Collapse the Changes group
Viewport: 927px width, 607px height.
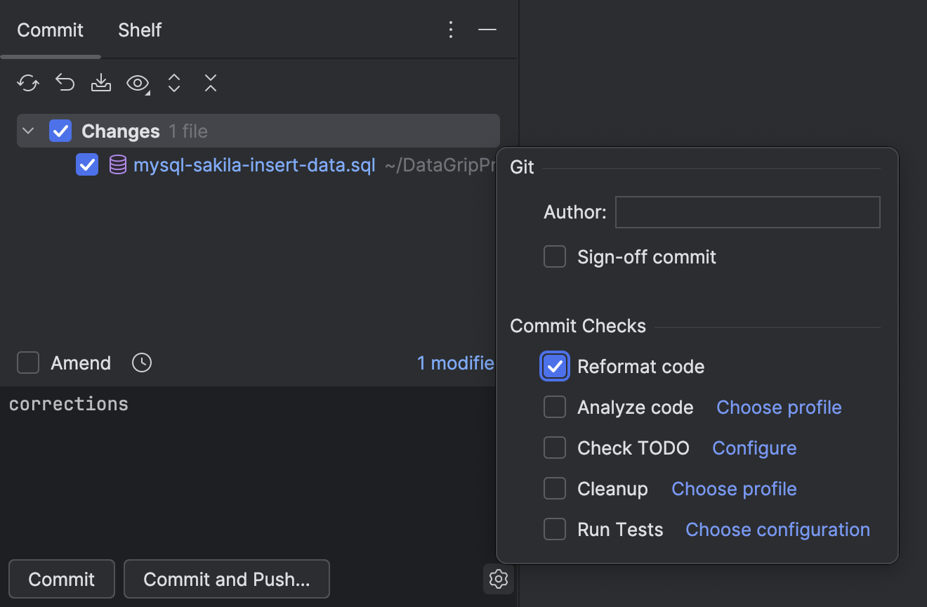pos(27,130)
